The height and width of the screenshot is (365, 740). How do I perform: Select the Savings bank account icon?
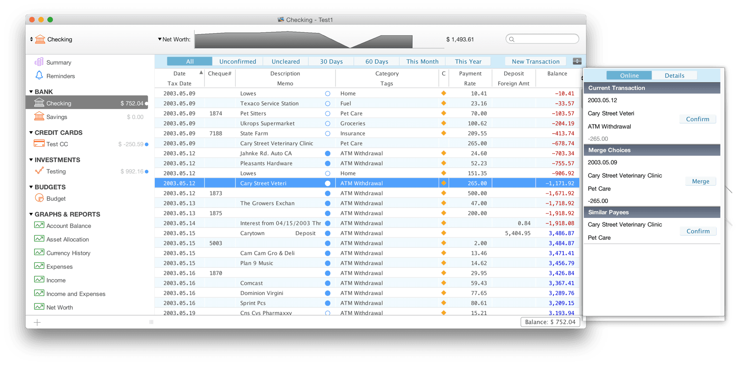click(39, 117)
